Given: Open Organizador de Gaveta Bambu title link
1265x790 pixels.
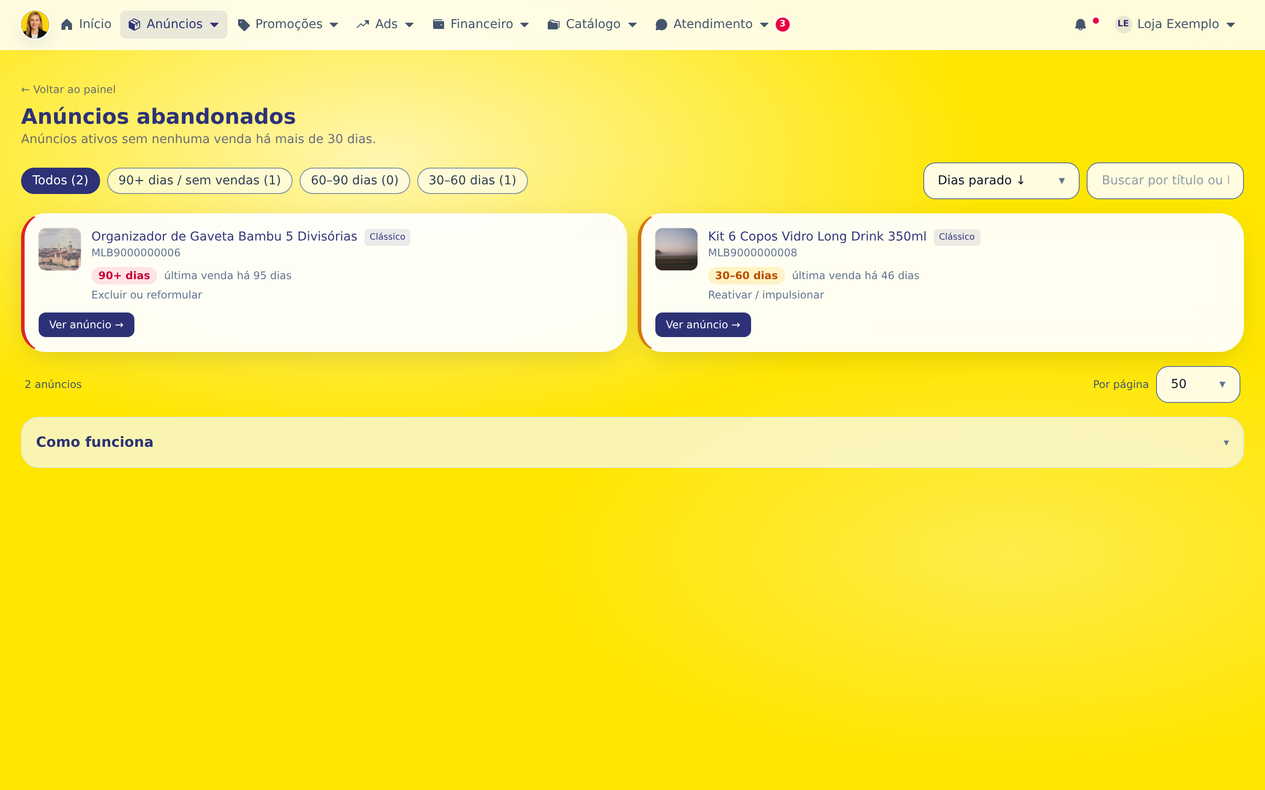Looking at the screenshot, I should tap(224, 236).
